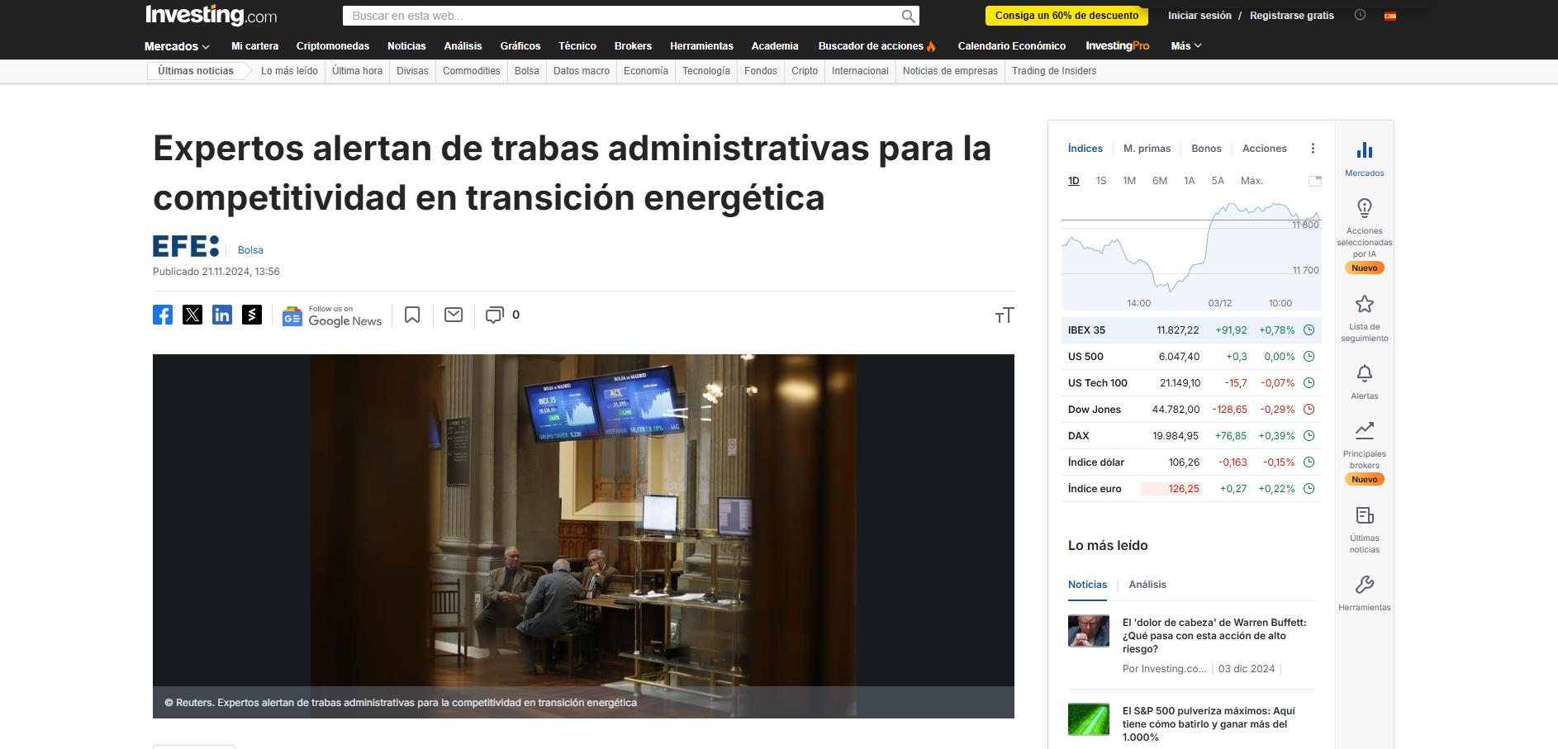Bookmark this article
This screenshot has height=749, width=1558.
[412, 315]
